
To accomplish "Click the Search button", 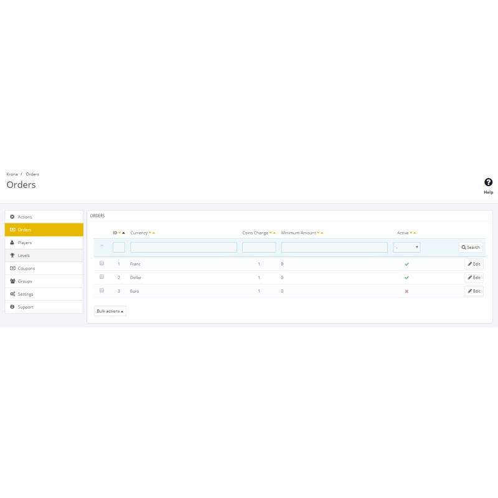I will pyautogui.click(x=471, y=247).
